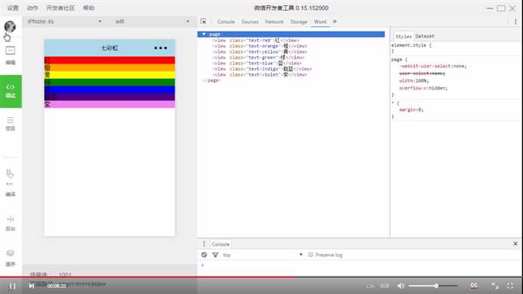Toggle closed captions in the video player
Screen dimensions: 523x294
pos(474,286)
